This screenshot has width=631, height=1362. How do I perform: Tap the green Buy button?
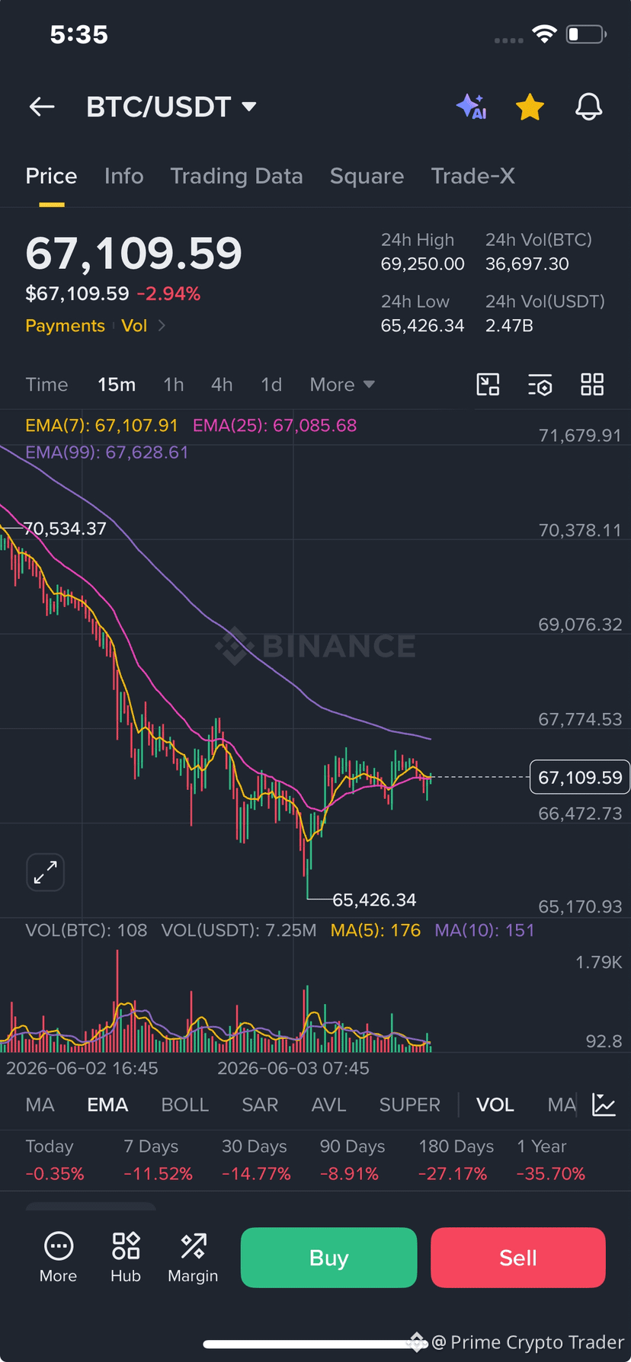329,1258
